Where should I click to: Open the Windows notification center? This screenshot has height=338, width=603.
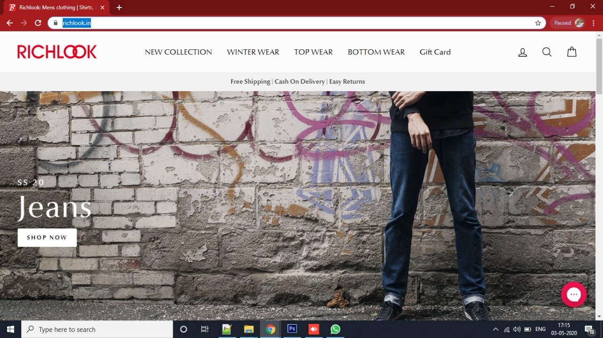coord(589,329)
